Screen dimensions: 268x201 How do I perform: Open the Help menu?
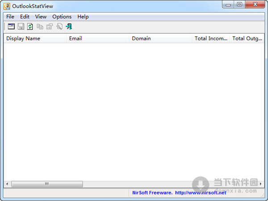pyautogui.click(x=83, y=17)
